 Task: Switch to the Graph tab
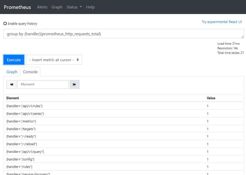coord(12,72)
